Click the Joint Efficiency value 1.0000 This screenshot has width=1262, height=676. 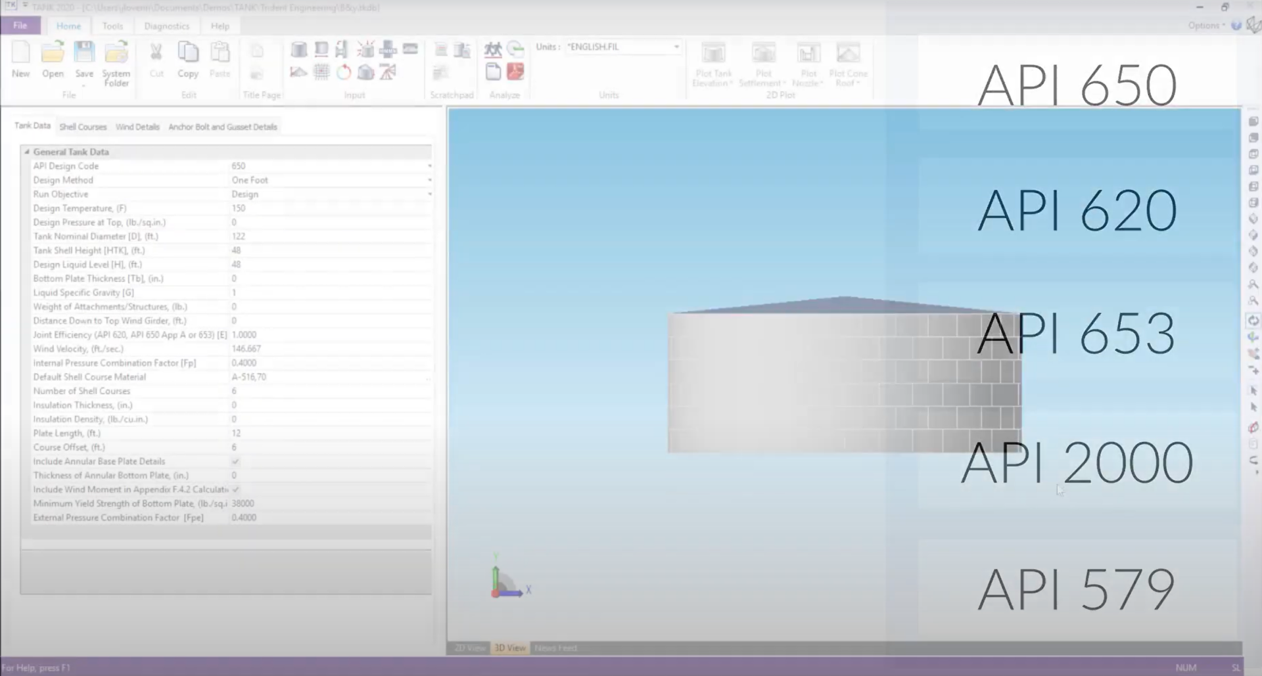(x=329, y=335)
